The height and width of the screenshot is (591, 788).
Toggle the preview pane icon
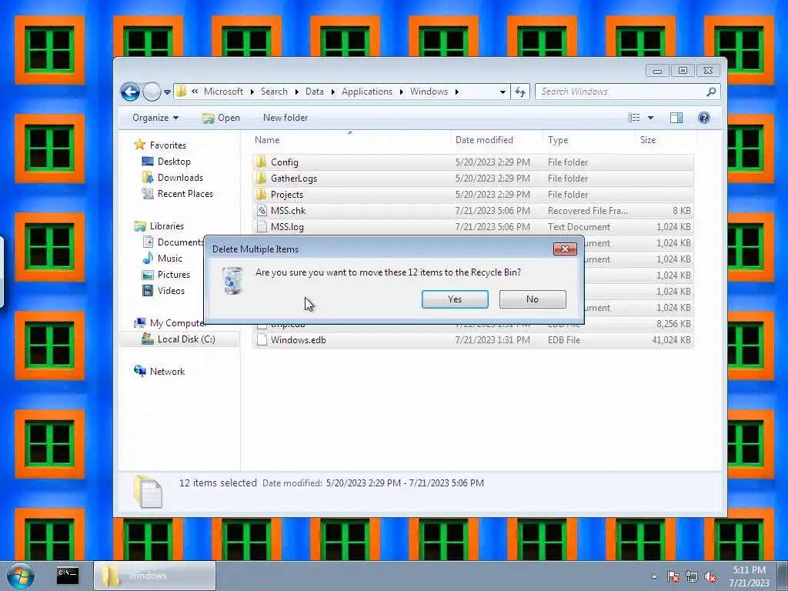676,118
